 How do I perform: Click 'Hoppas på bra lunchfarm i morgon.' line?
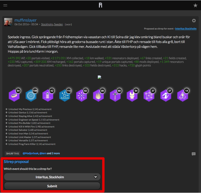(33, 51)
